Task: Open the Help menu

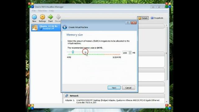Action: pyautogui.click(x=51, y=11)
